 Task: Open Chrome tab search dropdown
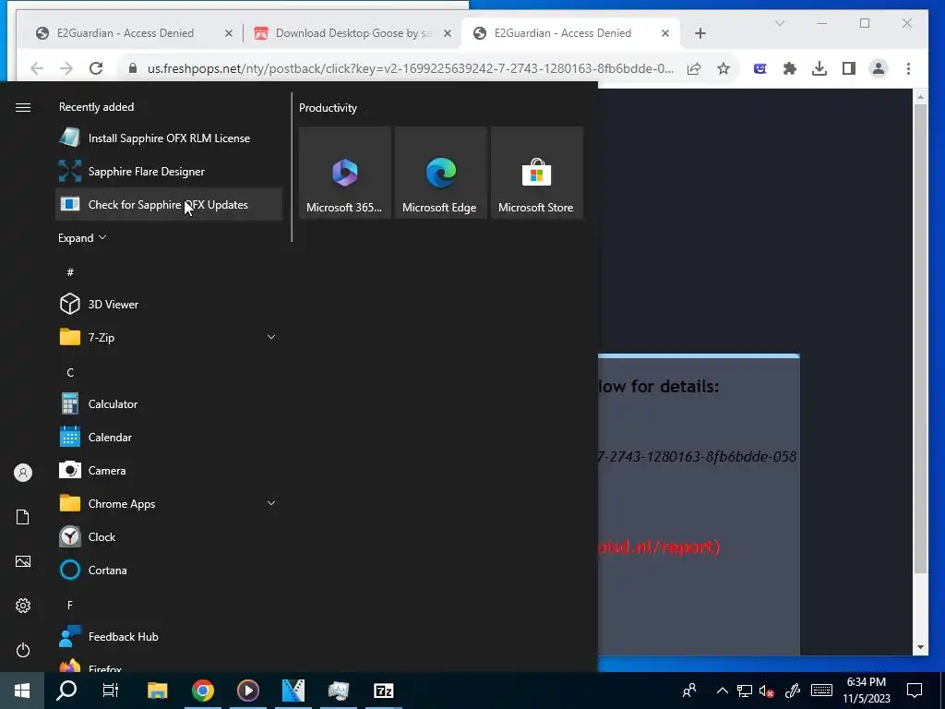779,23
